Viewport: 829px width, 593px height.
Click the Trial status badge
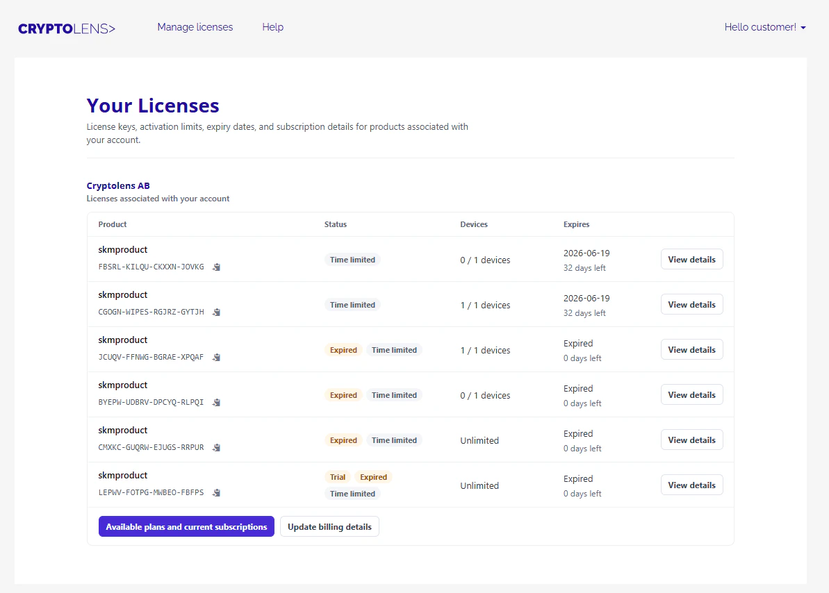click(337, 477)
